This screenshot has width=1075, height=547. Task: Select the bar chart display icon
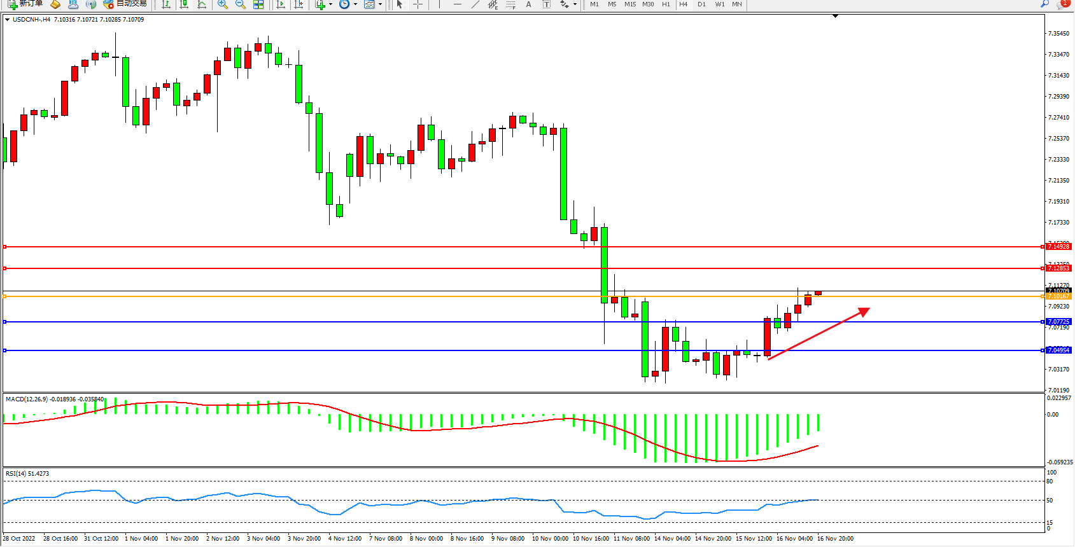click(166, 4)
